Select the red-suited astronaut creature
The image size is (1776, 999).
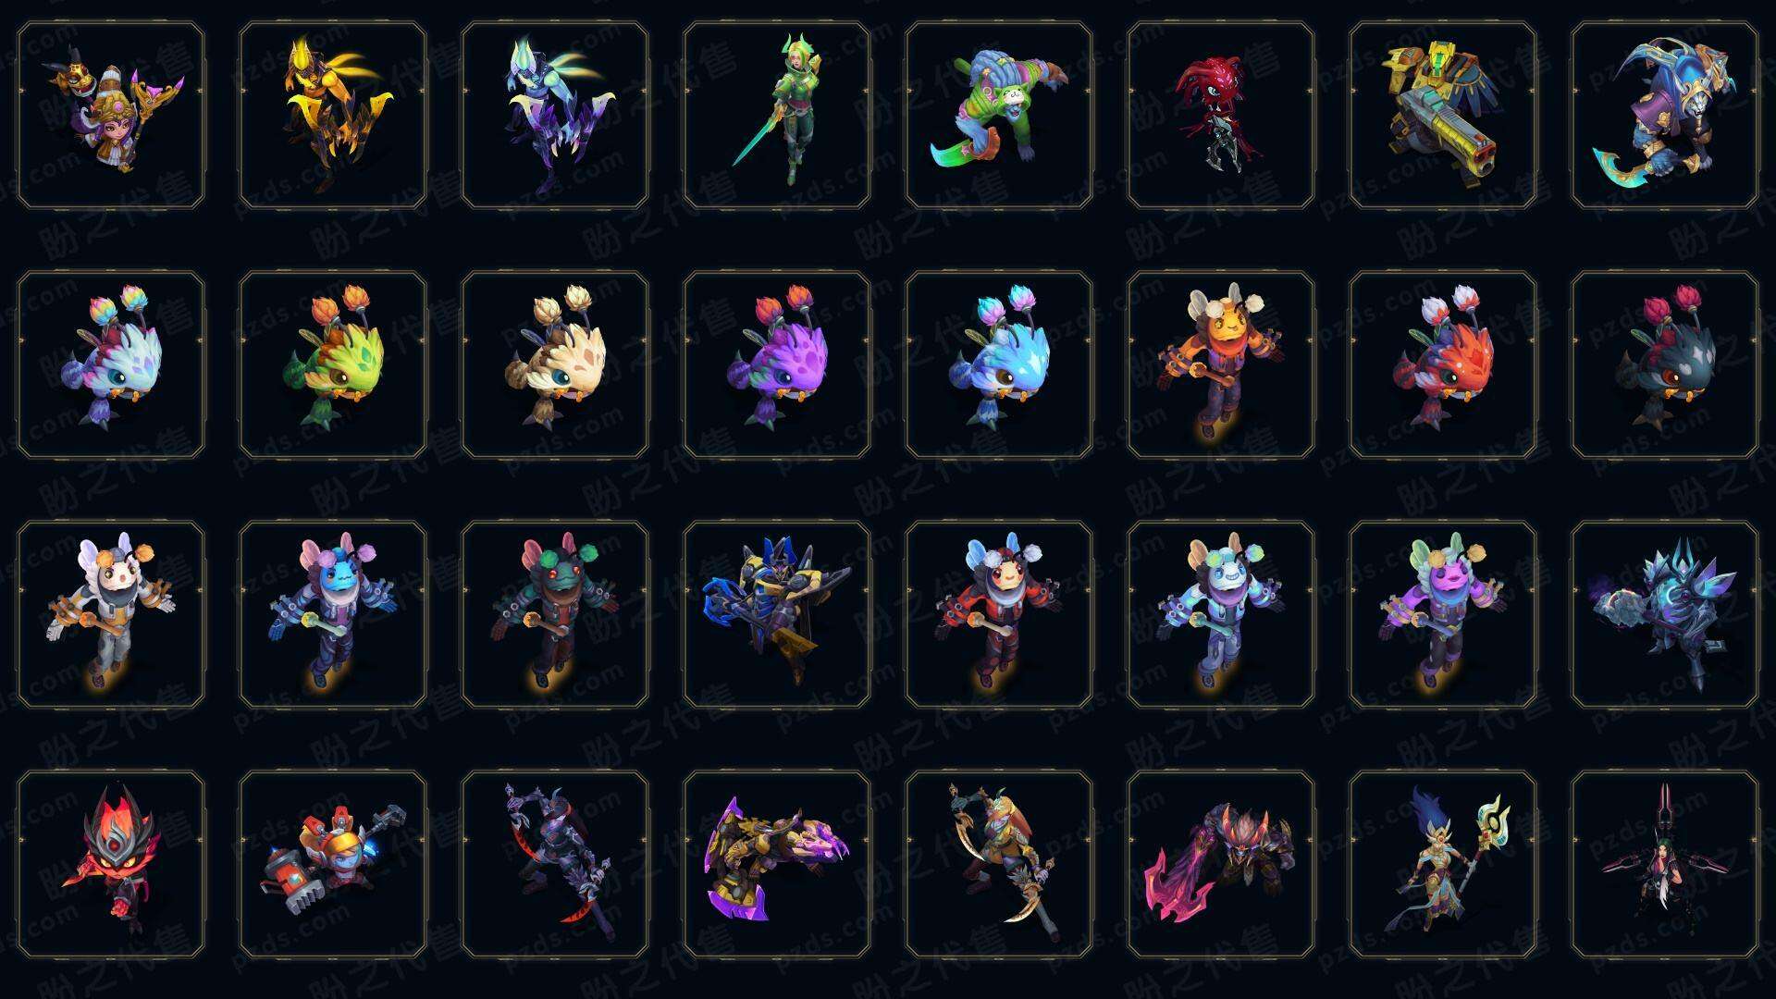[998, 614]
